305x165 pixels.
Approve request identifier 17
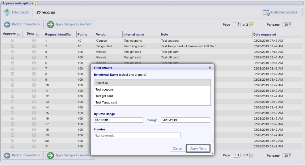tap(13, 124)
